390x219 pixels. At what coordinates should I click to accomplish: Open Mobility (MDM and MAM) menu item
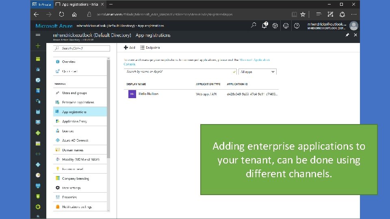(x=80, y=159)
